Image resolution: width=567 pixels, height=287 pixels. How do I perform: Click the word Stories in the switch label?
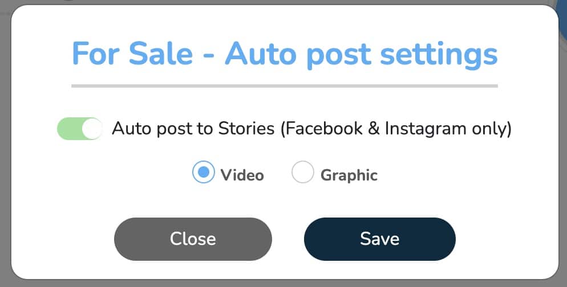click(246, 129)
